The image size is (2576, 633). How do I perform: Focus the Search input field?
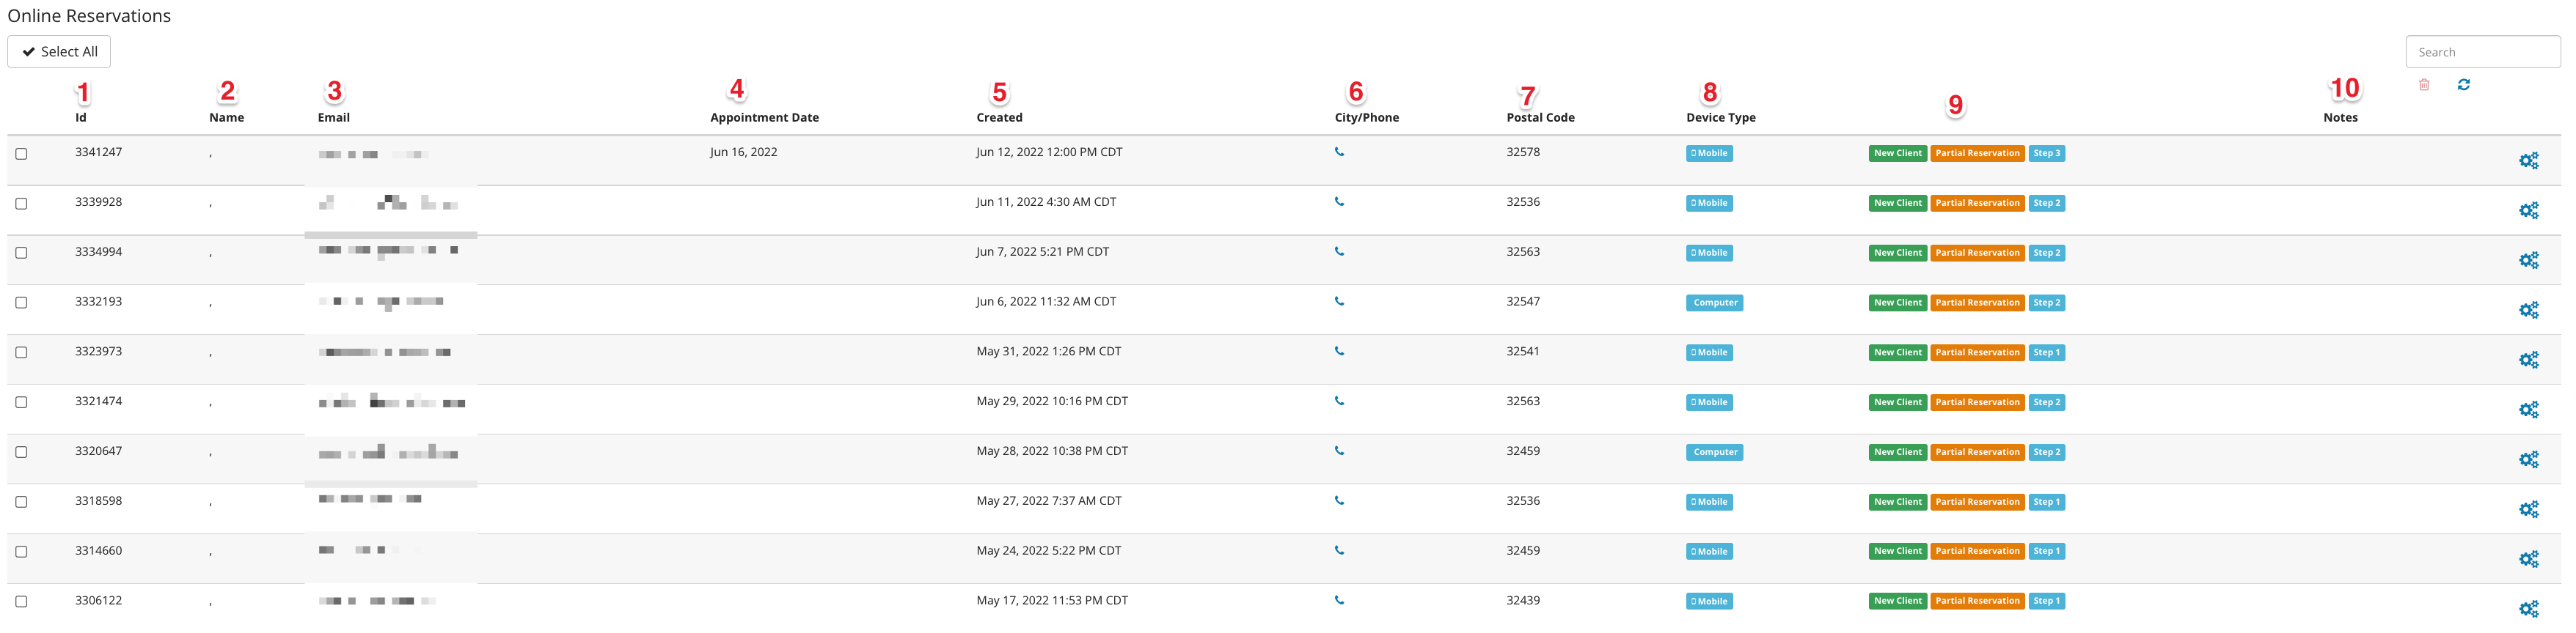point(2482,52)
